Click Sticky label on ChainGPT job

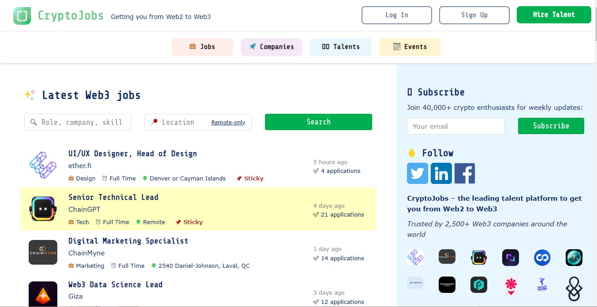(x=189, y=222)
